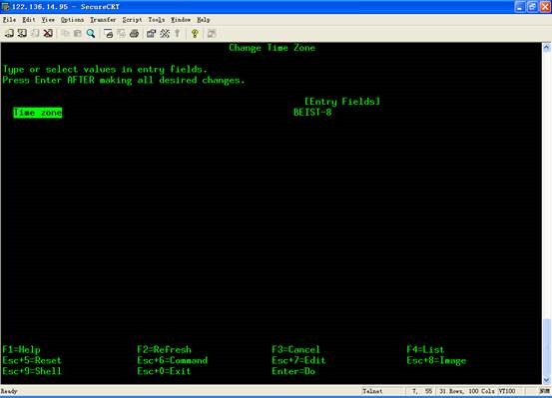This screenshot has height=398, width=552.
Task: Click the F4=List key hint
Action: [425, 349]
